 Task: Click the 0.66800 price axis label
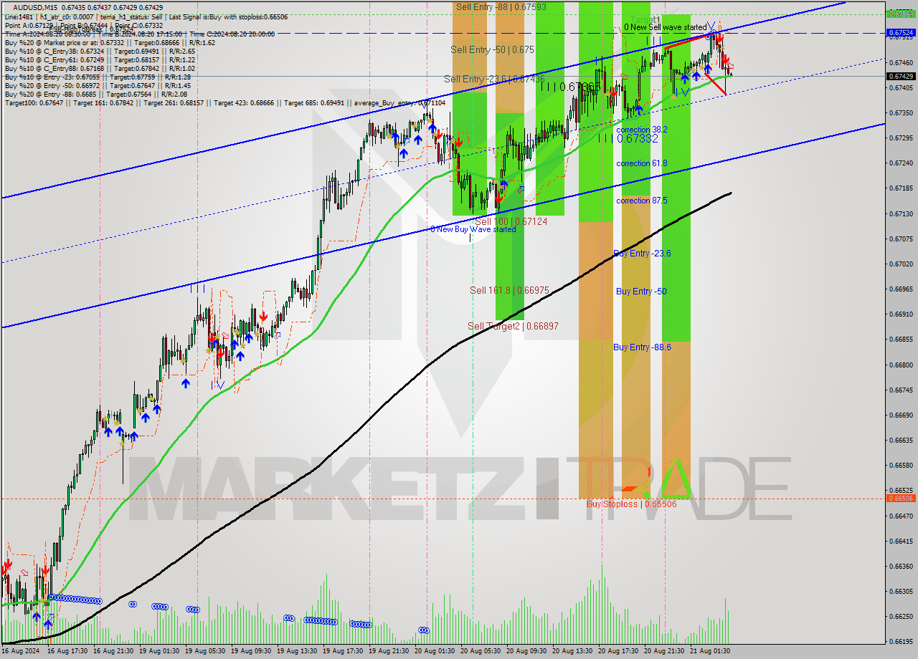(x=901, y=365)
